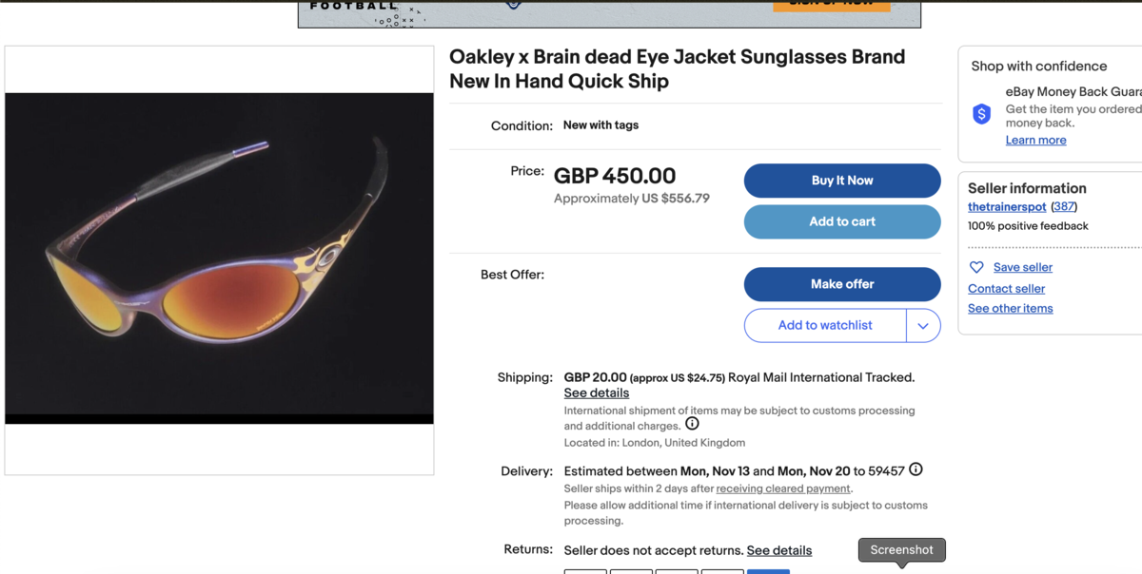This screenshot has height=574, width=1142.
Task: Click the heart icon beside Save seller
Action: click(976, 267)
